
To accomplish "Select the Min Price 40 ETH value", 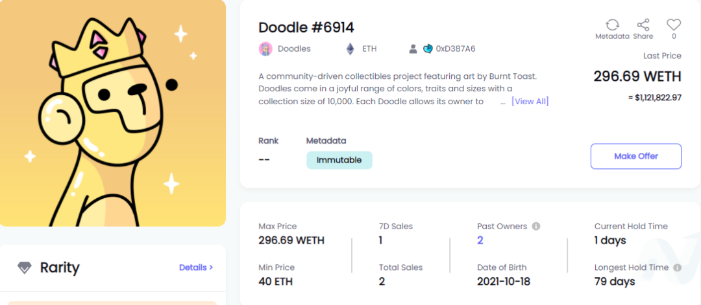I will click(277, 282).
